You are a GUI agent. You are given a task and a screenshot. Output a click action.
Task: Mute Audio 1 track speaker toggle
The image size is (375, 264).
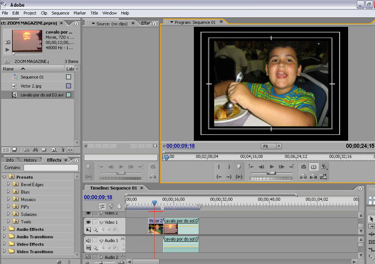pyautogui.click(x=89, y=241)
